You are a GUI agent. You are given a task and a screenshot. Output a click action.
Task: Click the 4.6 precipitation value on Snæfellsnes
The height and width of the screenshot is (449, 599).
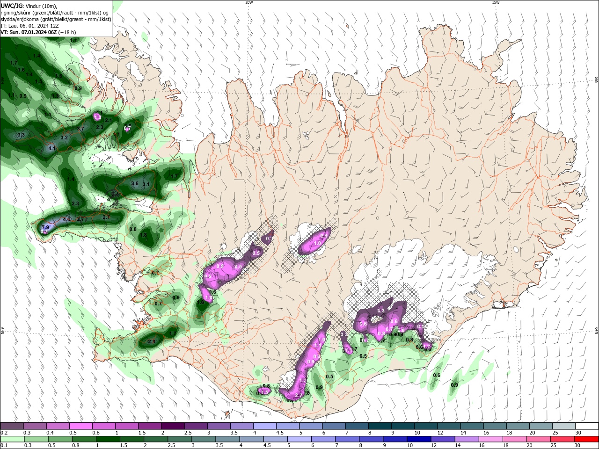pos(66,219)
